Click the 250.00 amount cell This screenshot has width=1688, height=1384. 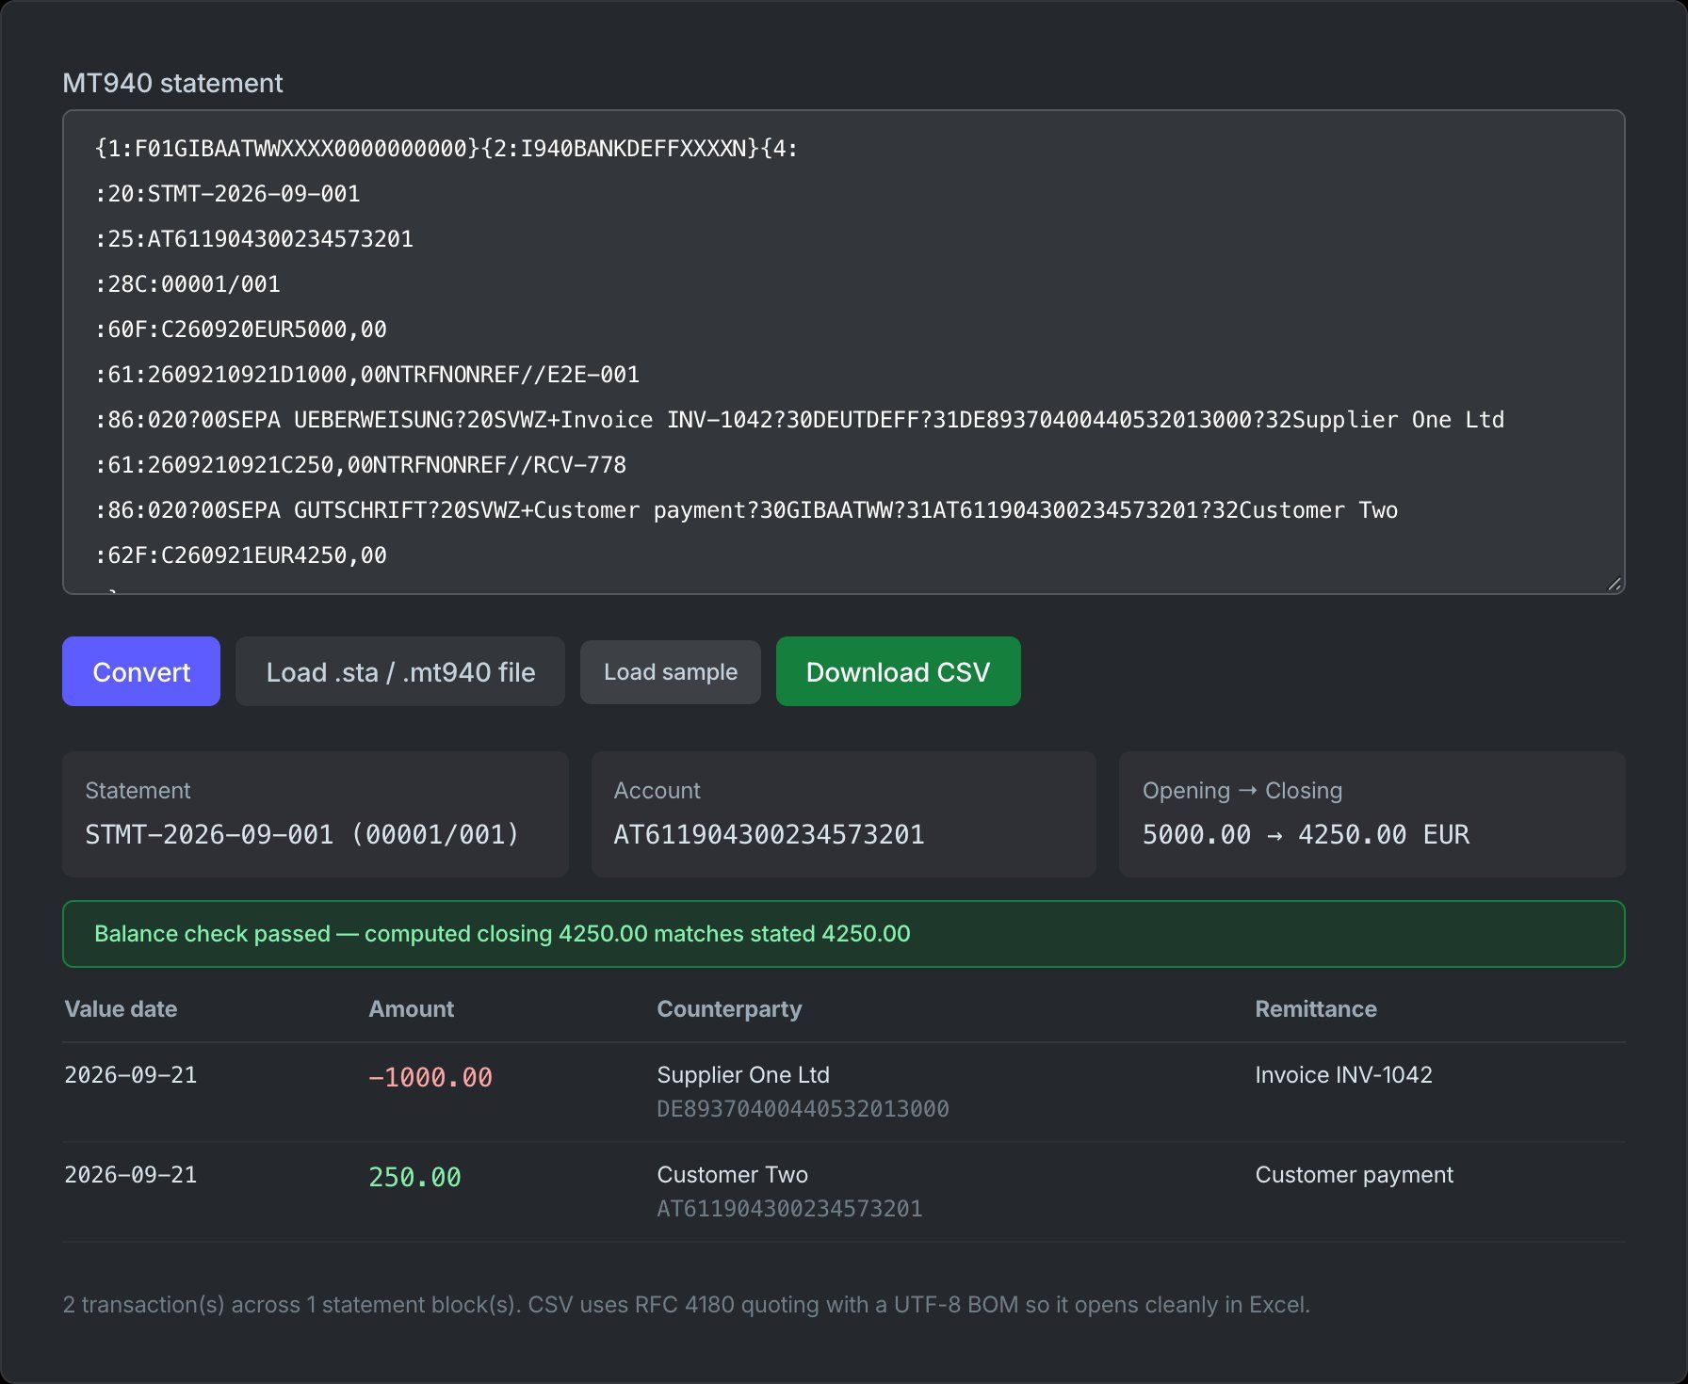(414, 1177)
